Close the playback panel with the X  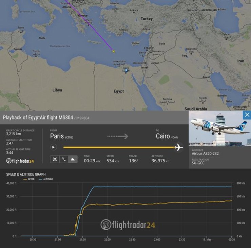pos(247,115)
